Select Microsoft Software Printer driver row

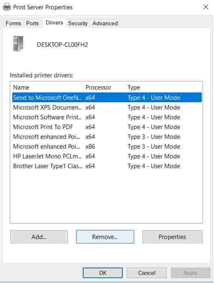tap(107, 117)
